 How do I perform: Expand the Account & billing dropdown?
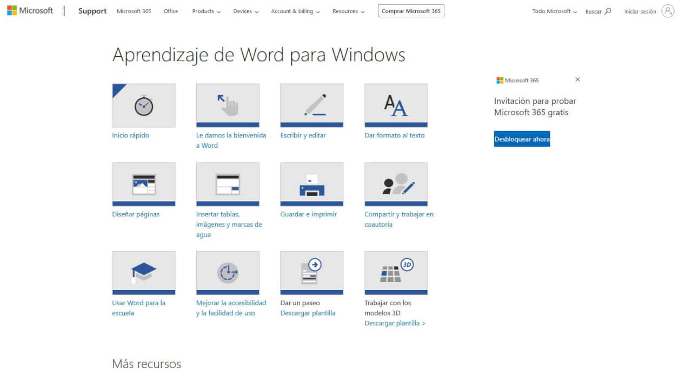295,11
